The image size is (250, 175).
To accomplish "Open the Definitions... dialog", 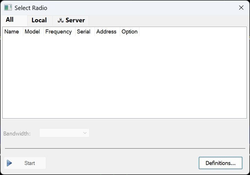I will (220, 163).
